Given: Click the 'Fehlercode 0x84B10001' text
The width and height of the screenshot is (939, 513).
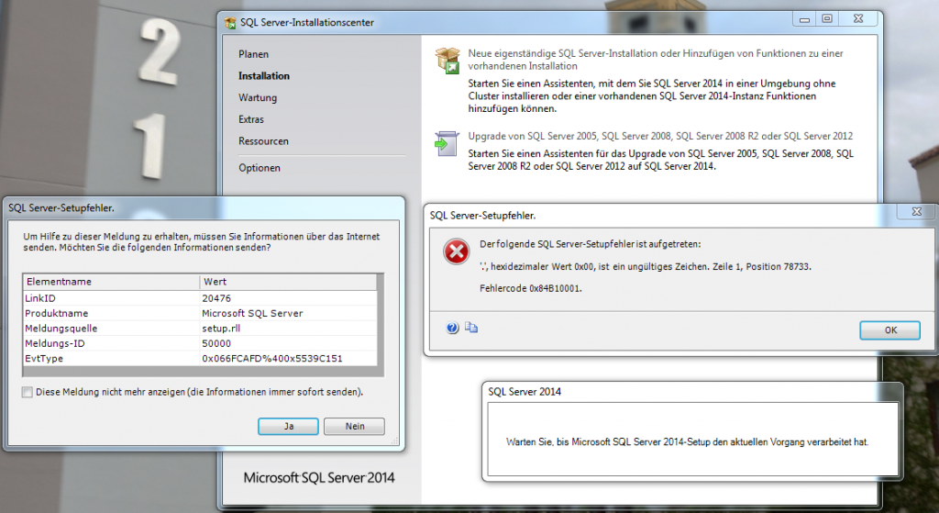Looking at the screenshot, I should pyautogui.click(x=531, y=288).
